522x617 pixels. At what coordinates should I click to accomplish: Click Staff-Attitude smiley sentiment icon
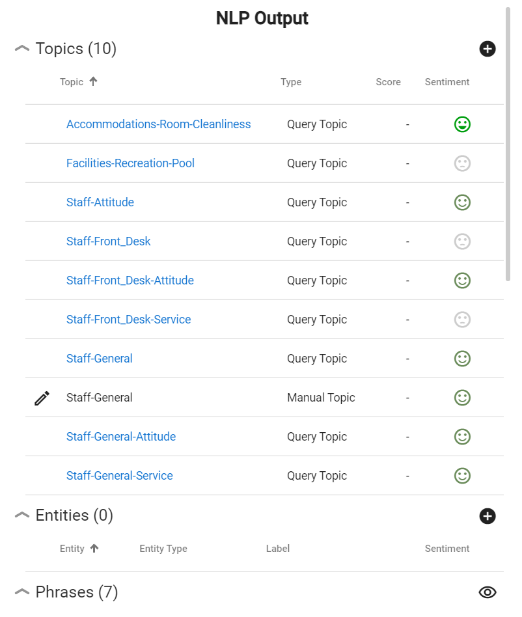coord(462,202)
